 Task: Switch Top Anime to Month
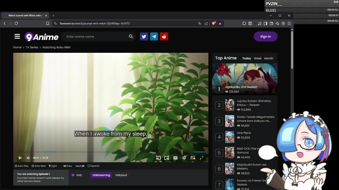click(269, 58)
